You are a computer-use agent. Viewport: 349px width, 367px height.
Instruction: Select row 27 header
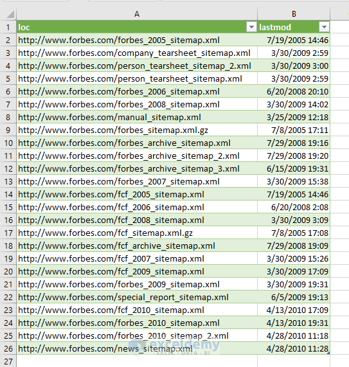point(8,361)
